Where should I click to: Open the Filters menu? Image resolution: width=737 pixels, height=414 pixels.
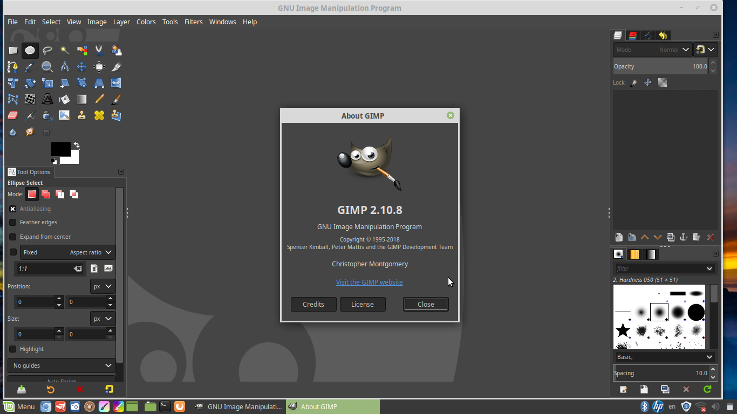click(x=193, y=22)
